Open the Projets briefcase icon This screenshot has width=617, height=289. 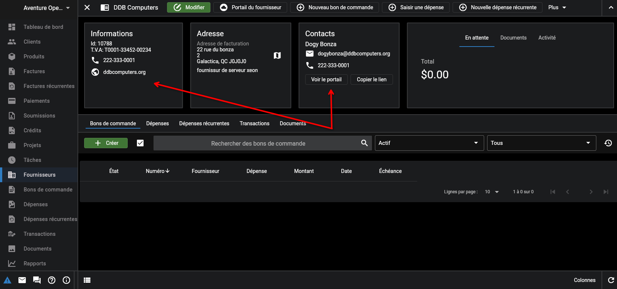(x=12, y=145)
